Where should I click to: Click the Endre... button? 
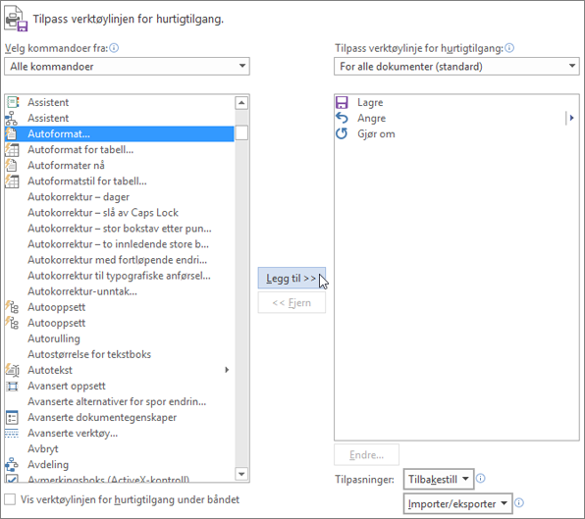(x=366, y=455)
